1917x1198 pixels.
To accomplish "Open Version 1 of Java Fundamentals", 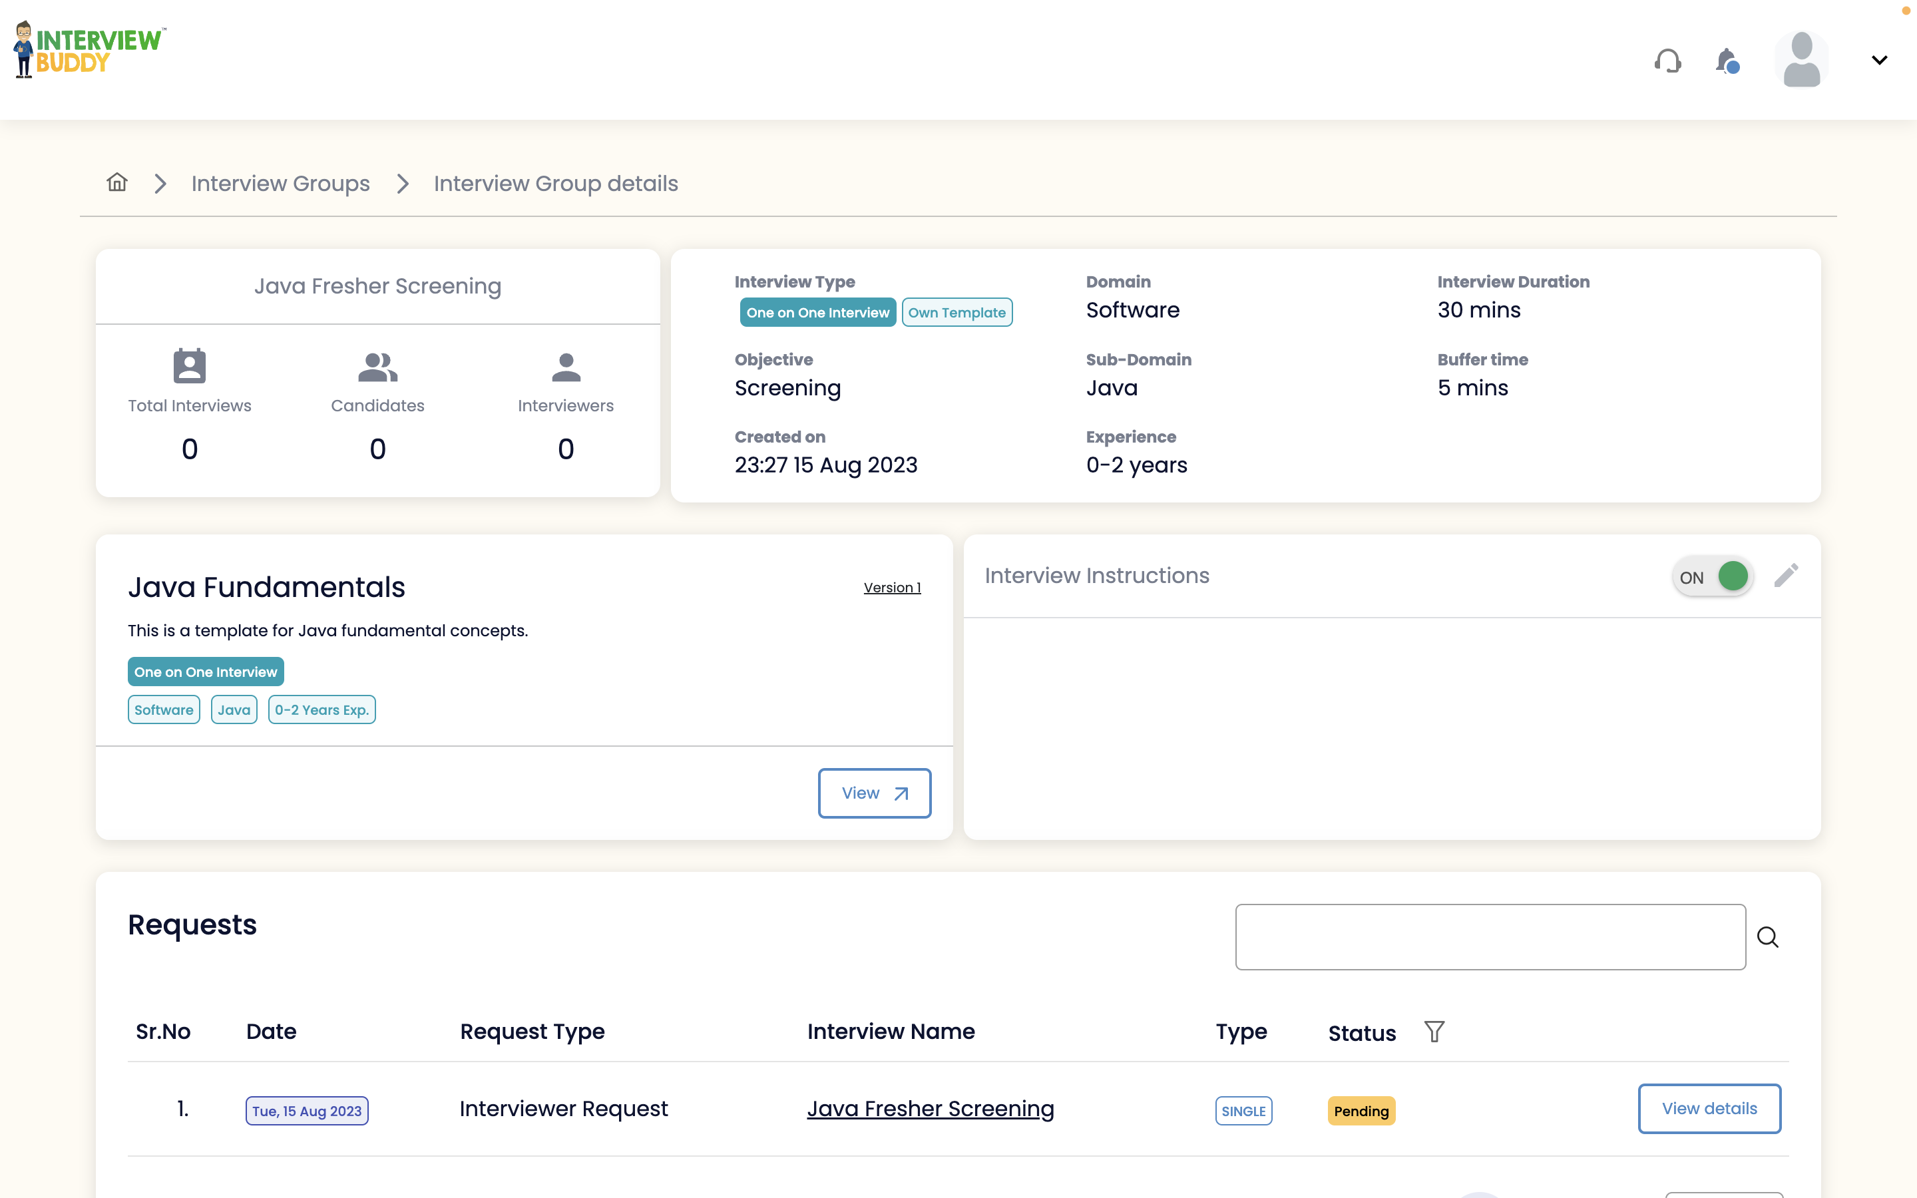I will (x=891, y=587).
